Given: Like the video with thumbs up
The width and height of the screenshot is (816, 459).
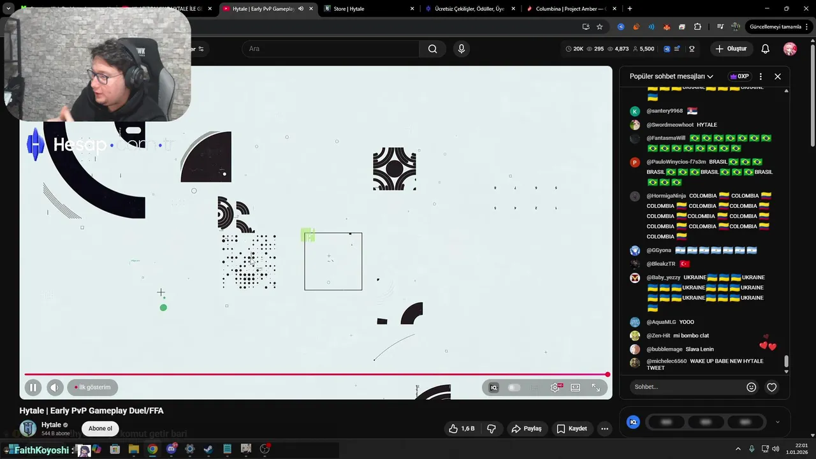Looking at the screenshot, I should pos(462,428).
